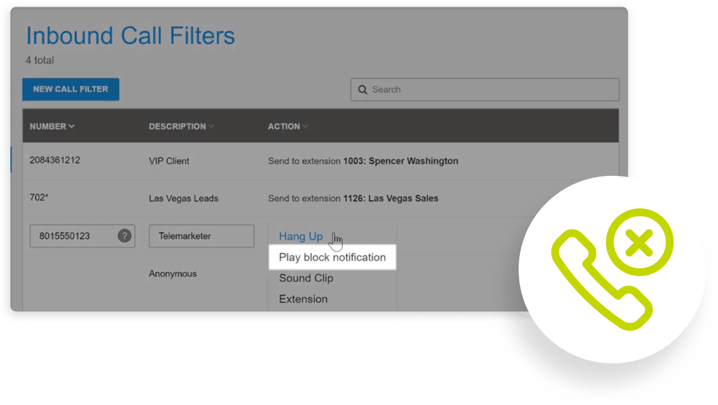Click the number field containing 8015550123

coord(72,236)
